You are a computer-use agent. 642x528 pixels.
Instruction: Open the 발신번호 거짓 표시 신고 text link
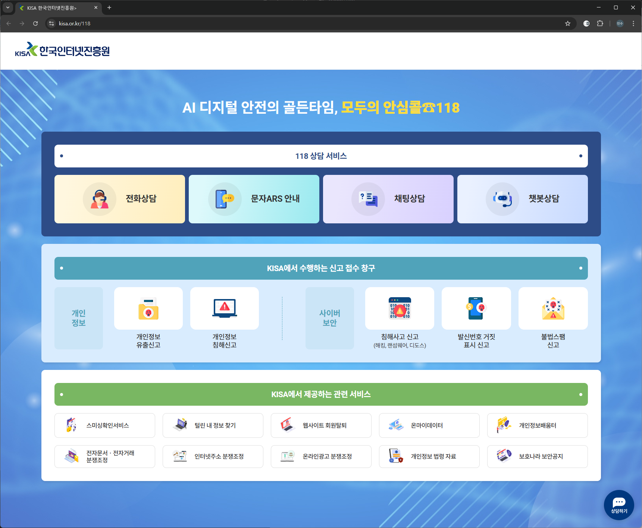click(x=476, y=341)
